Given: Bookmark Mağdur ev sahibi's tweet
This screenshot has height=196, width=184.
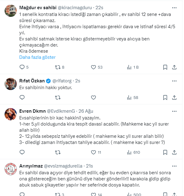Looking at the screenshot, I should (165, 67).
